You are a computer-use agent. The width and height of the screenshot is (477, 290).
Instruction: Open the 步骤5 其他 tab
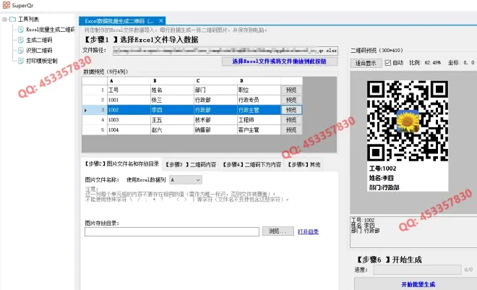(304, 164)
